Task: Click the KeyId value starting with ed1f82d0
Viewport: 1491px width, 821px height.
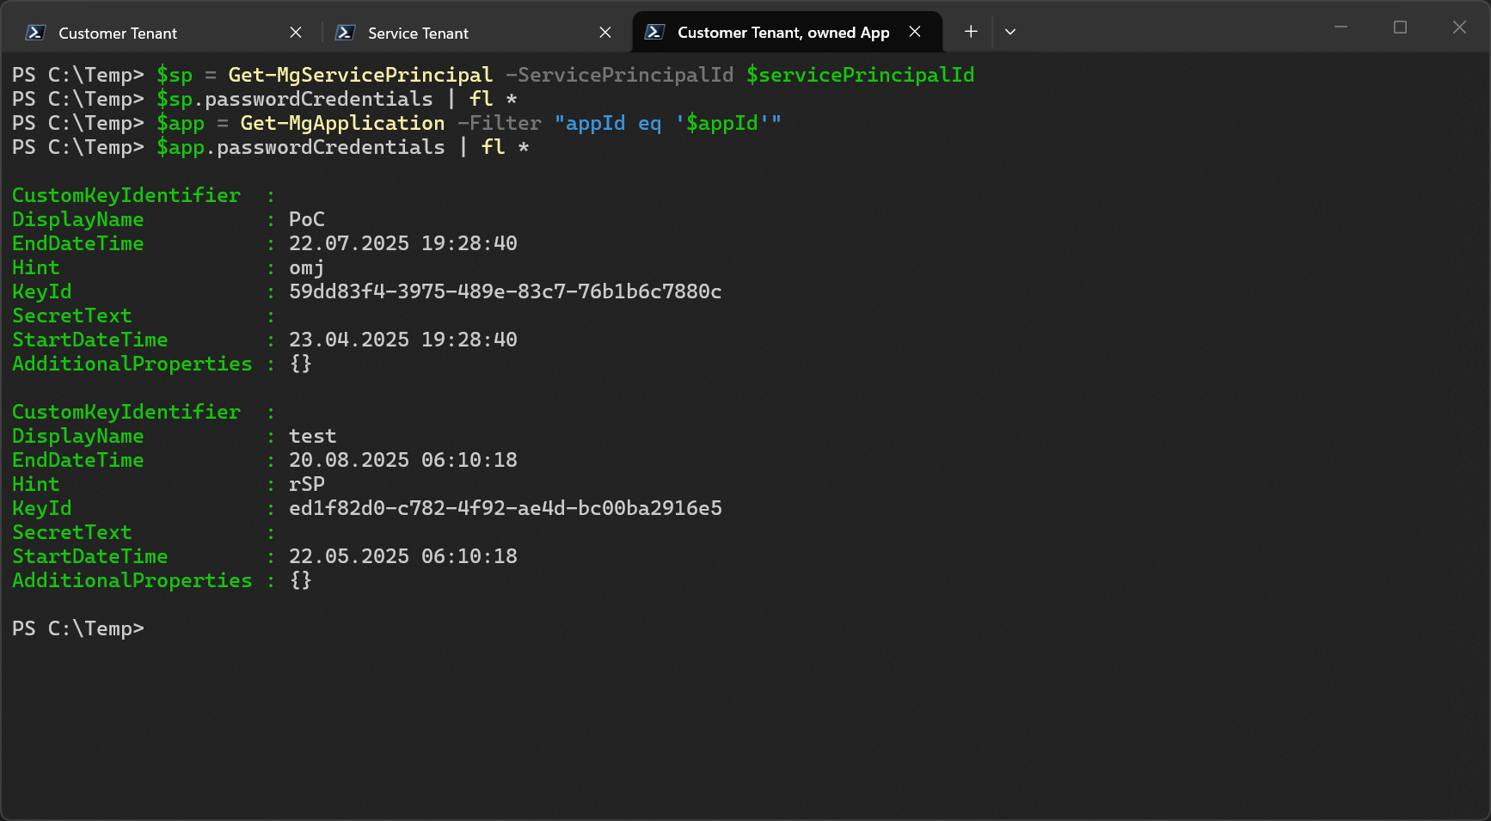Action: (505, 508)
